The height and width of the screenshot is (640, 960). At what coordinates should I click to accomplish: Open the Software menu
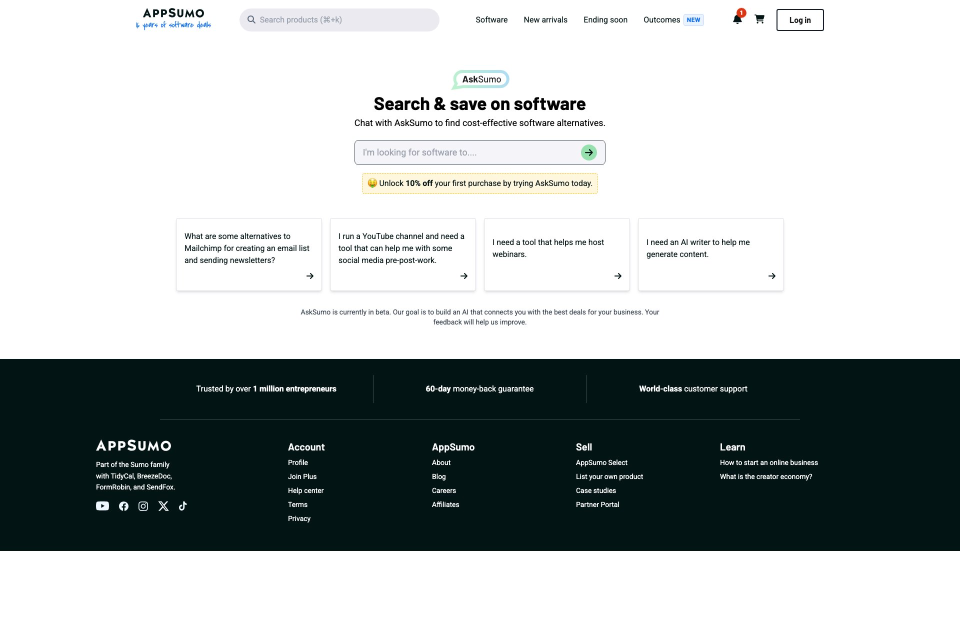click(x=491, y=19)
